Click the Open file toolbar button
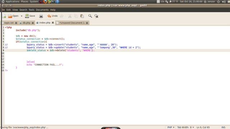This screenshot has height=129, width=230. (13, 16)
